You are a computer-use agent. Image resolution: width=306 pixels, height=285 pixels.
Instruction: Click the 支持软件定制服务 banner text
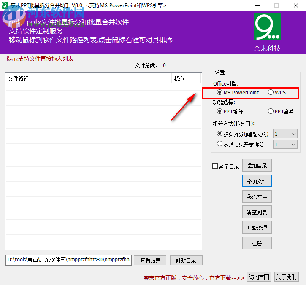click(x=36, y=31)
